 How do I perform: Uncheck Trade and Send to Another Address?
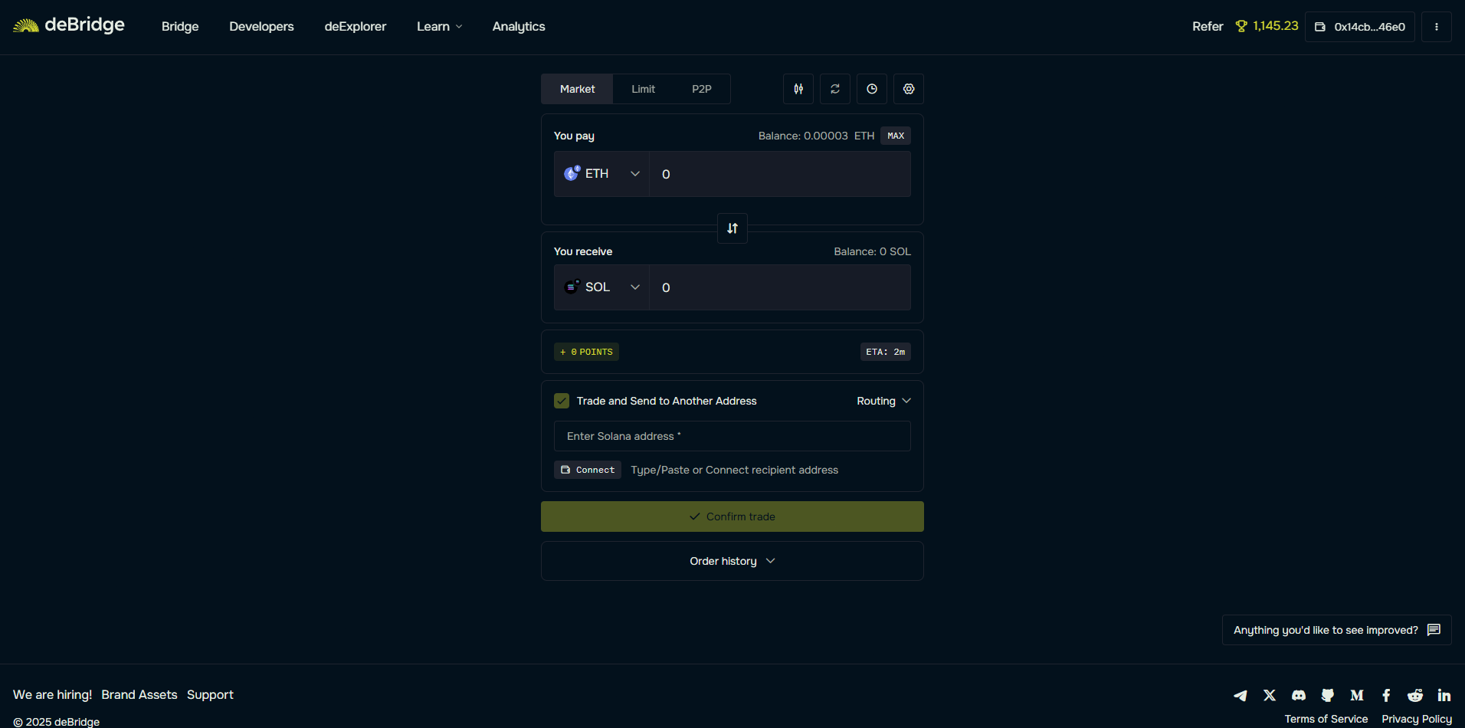[562, 401]
